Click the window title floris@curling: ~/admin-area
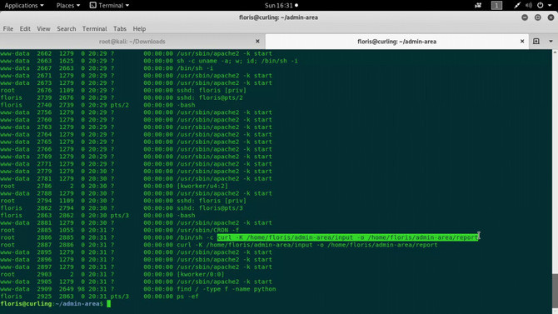Viewport: 558px width, 314px height. click(278, 17)
